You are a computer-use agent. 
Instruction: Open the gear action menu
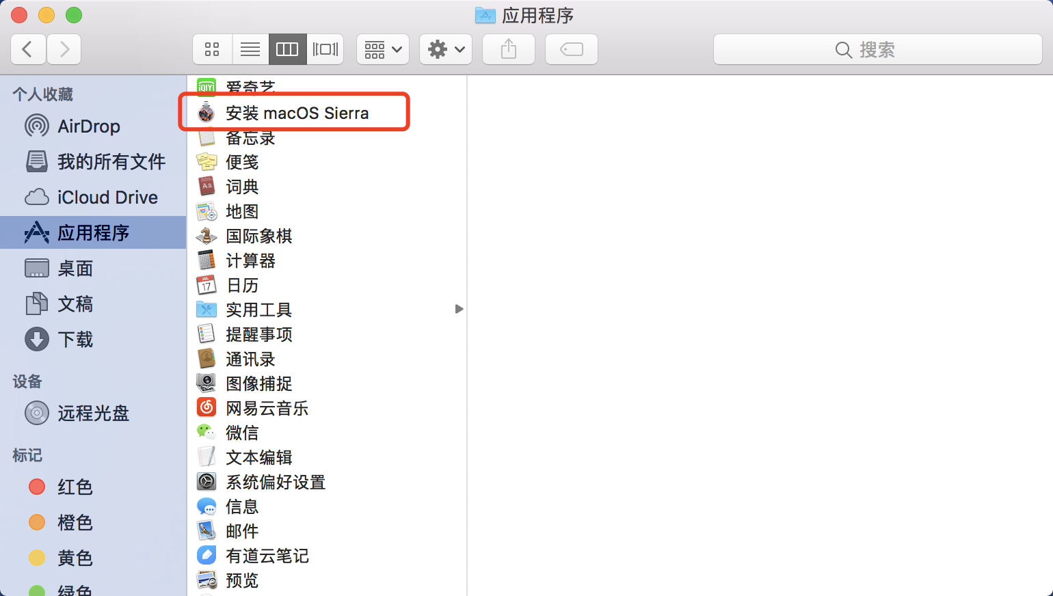click(446, 49)
